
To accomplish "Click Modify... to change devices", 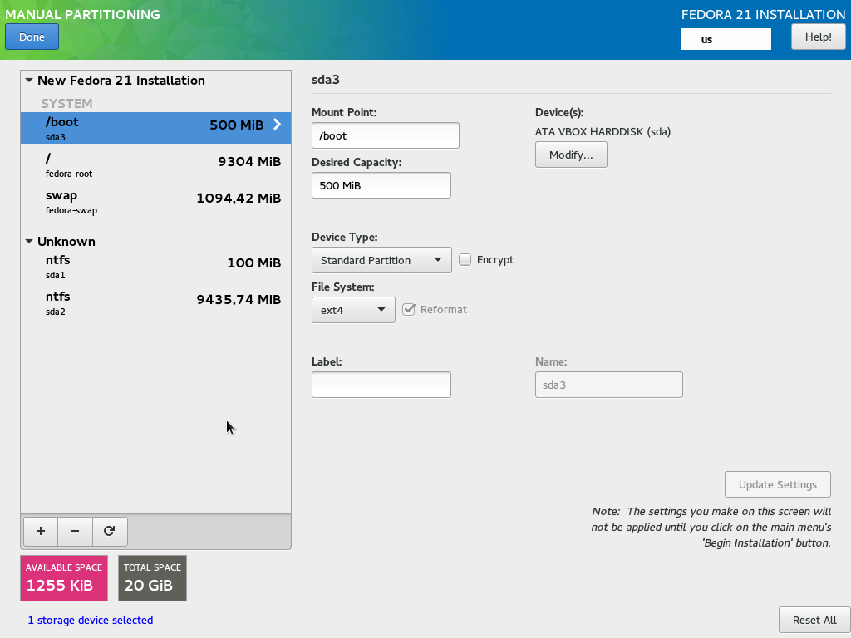I will [571, 155].
